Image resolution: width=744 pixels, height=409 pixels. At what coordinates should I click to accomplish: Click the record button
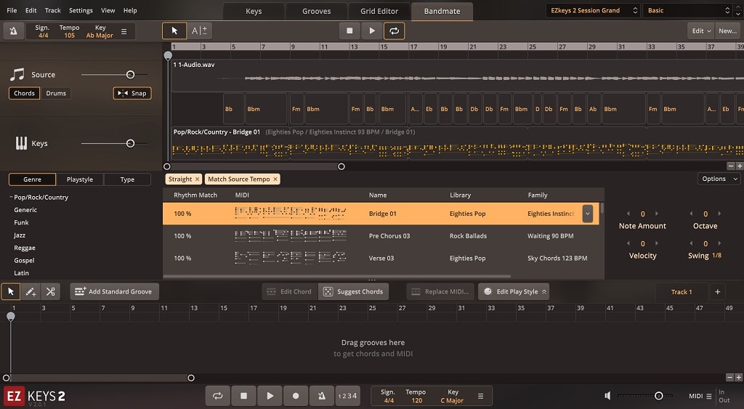296,396
